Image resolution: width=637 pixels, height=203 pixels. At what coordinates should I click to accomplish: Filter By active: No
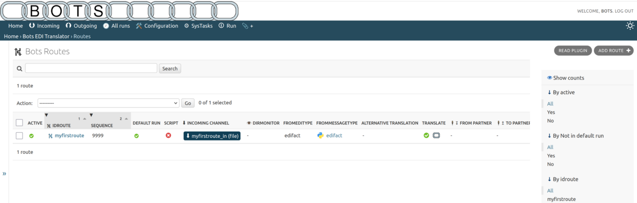coord(550,121)
